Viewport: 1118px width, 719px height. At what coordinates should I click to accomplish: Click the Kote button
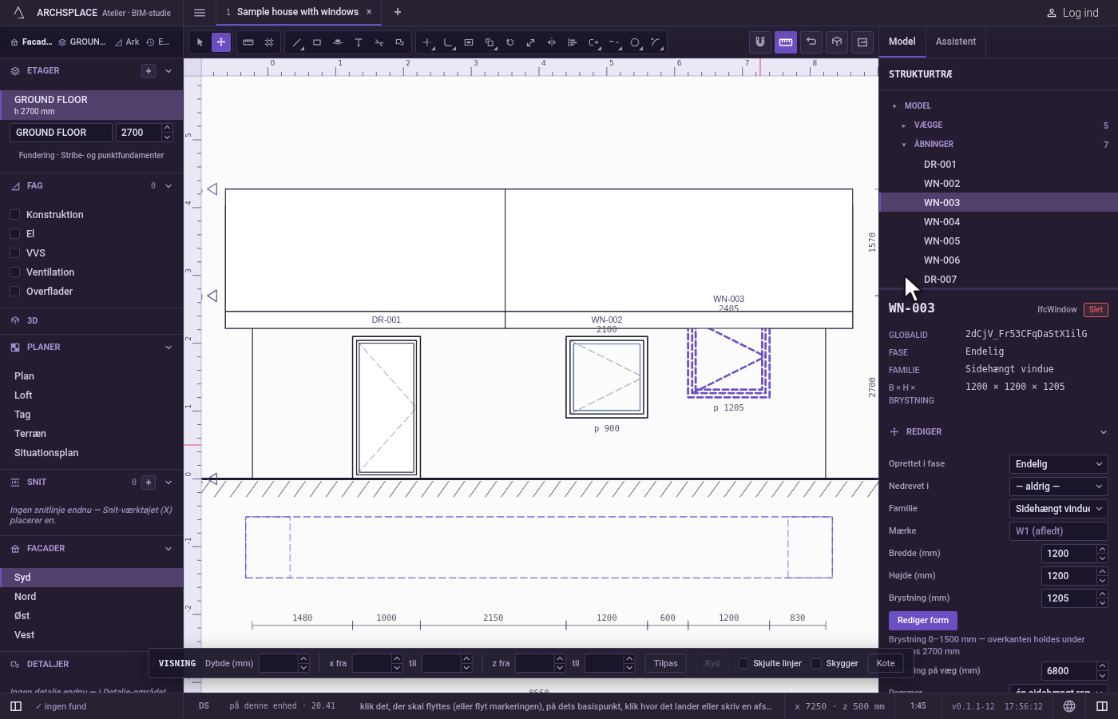[x=886, y=663]
